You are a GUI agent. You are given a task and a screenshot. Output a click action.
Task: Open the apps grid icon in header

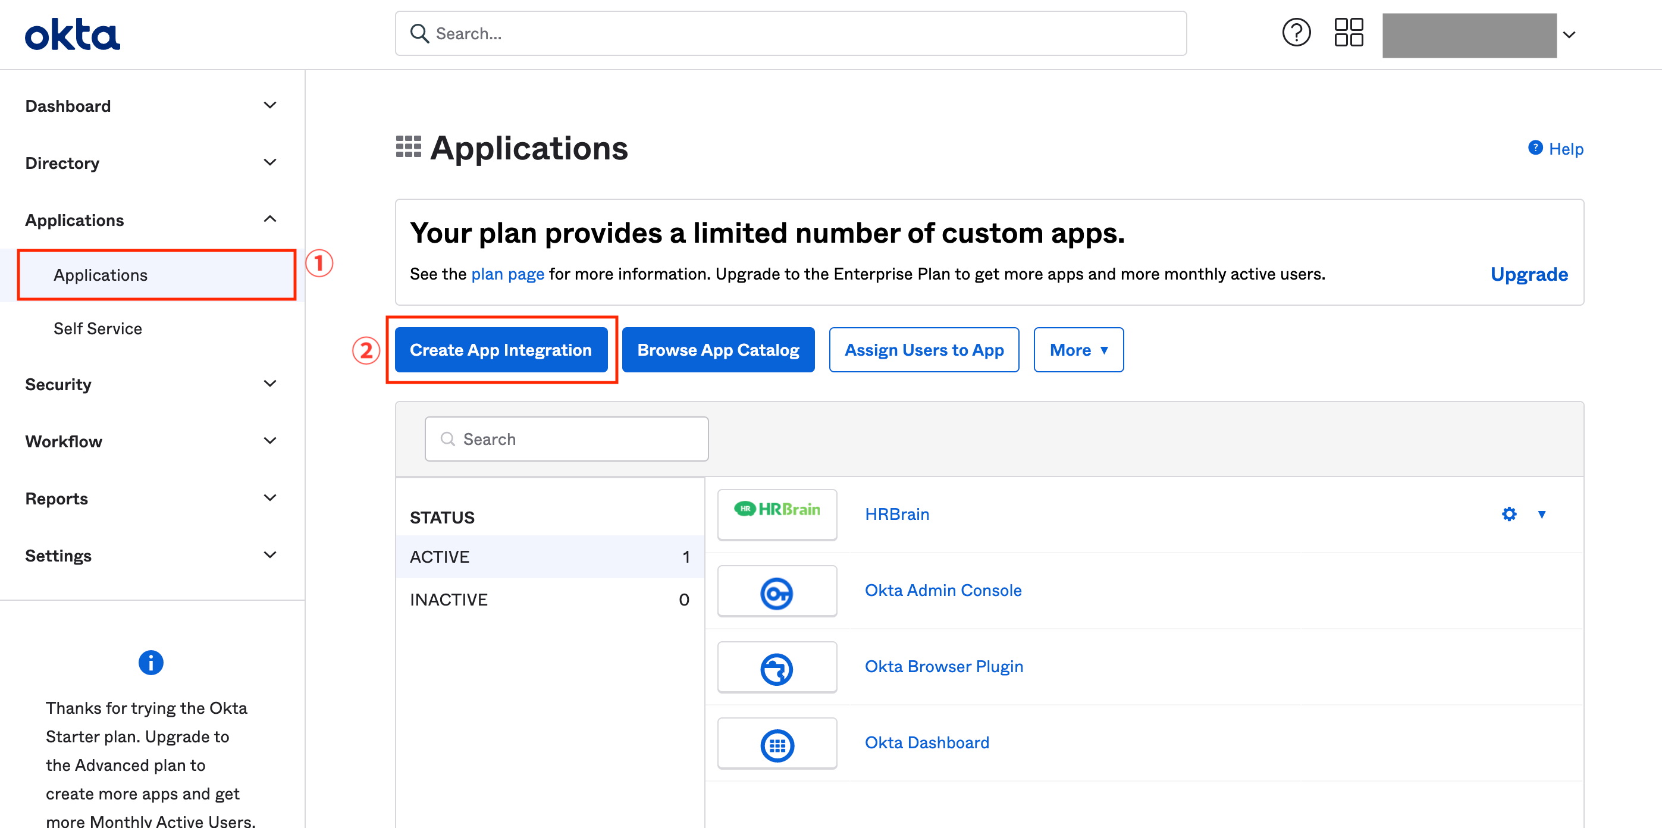pyautogui.click(x=1349, y=32)
